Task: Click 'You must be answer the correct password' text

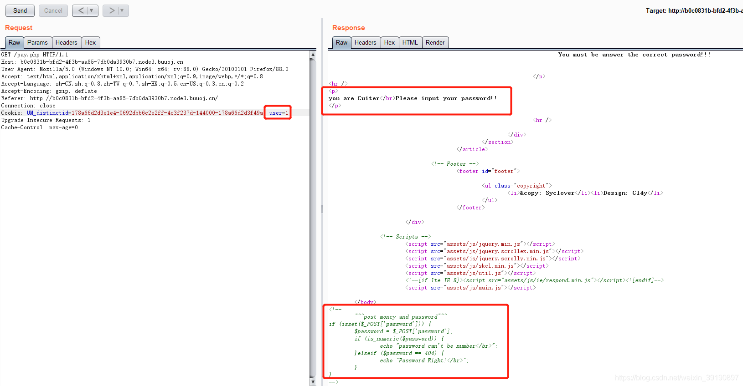Action: [x=634, y=55]
